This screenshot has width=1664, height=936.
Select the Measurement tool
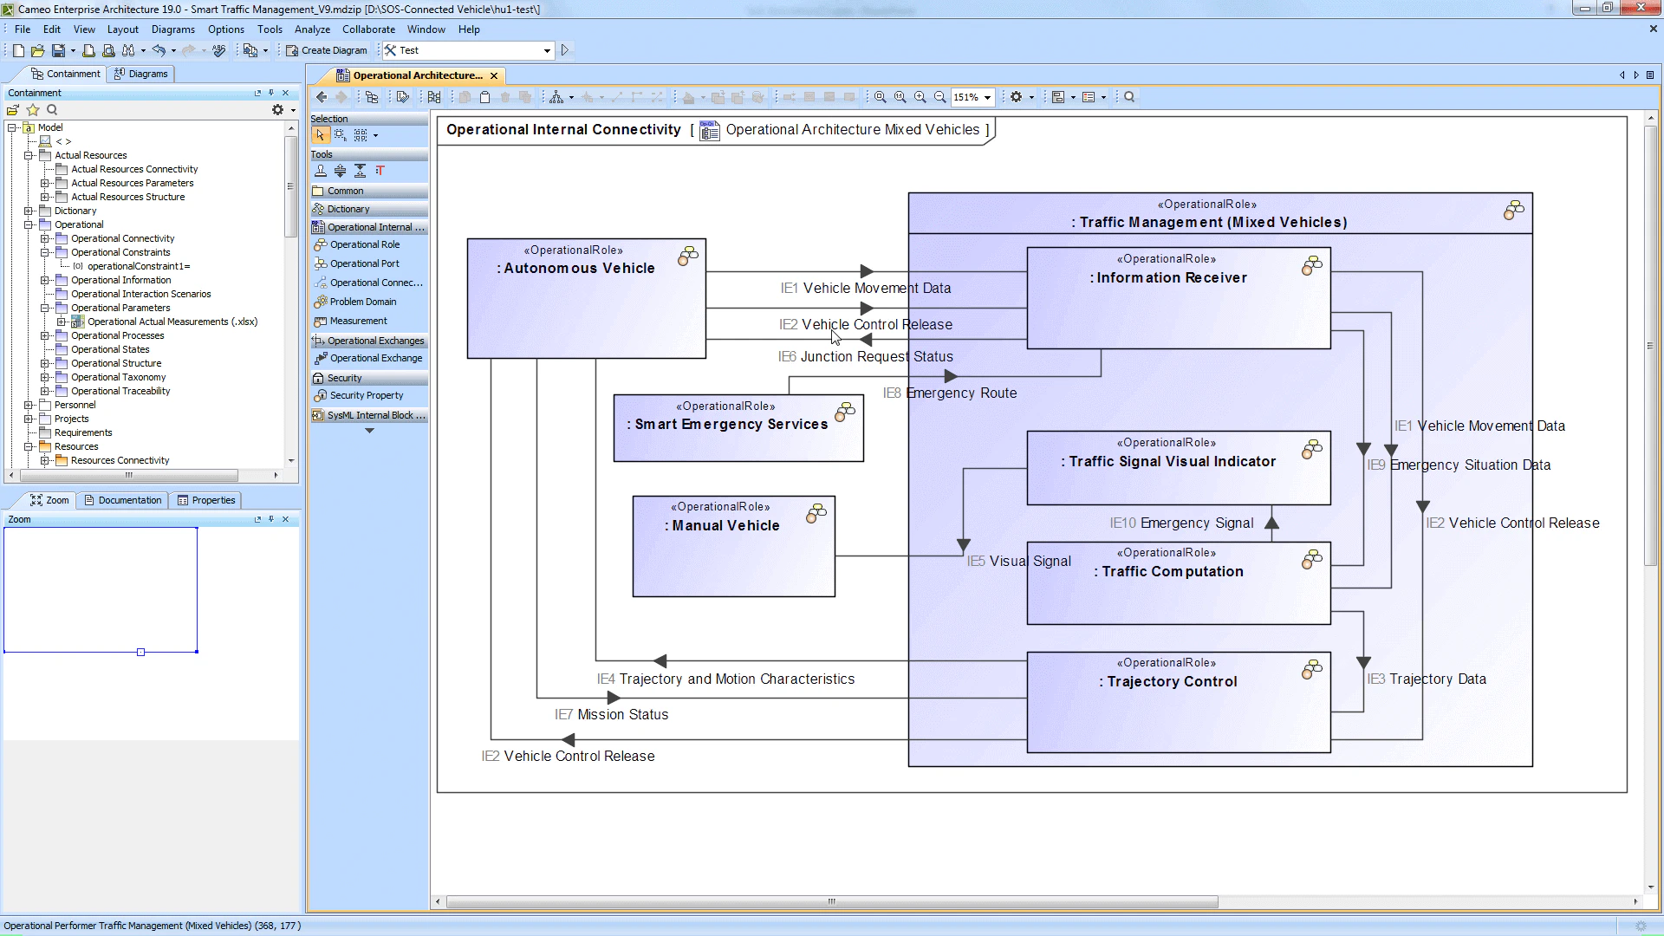[356, 321]
